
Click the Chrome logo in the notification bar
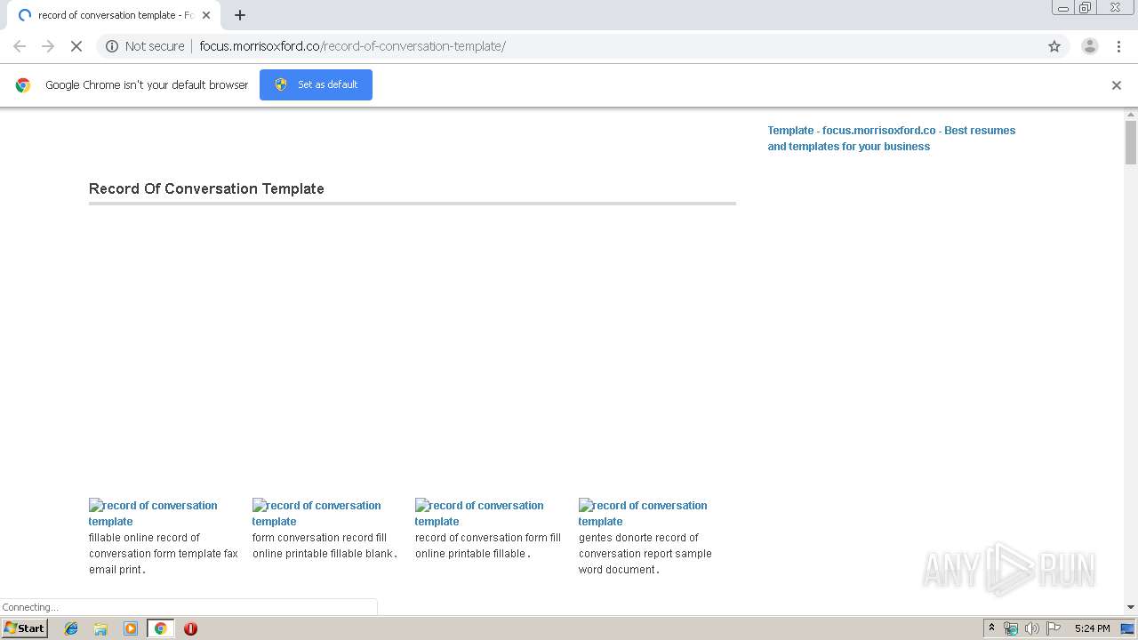coord(23,85)
